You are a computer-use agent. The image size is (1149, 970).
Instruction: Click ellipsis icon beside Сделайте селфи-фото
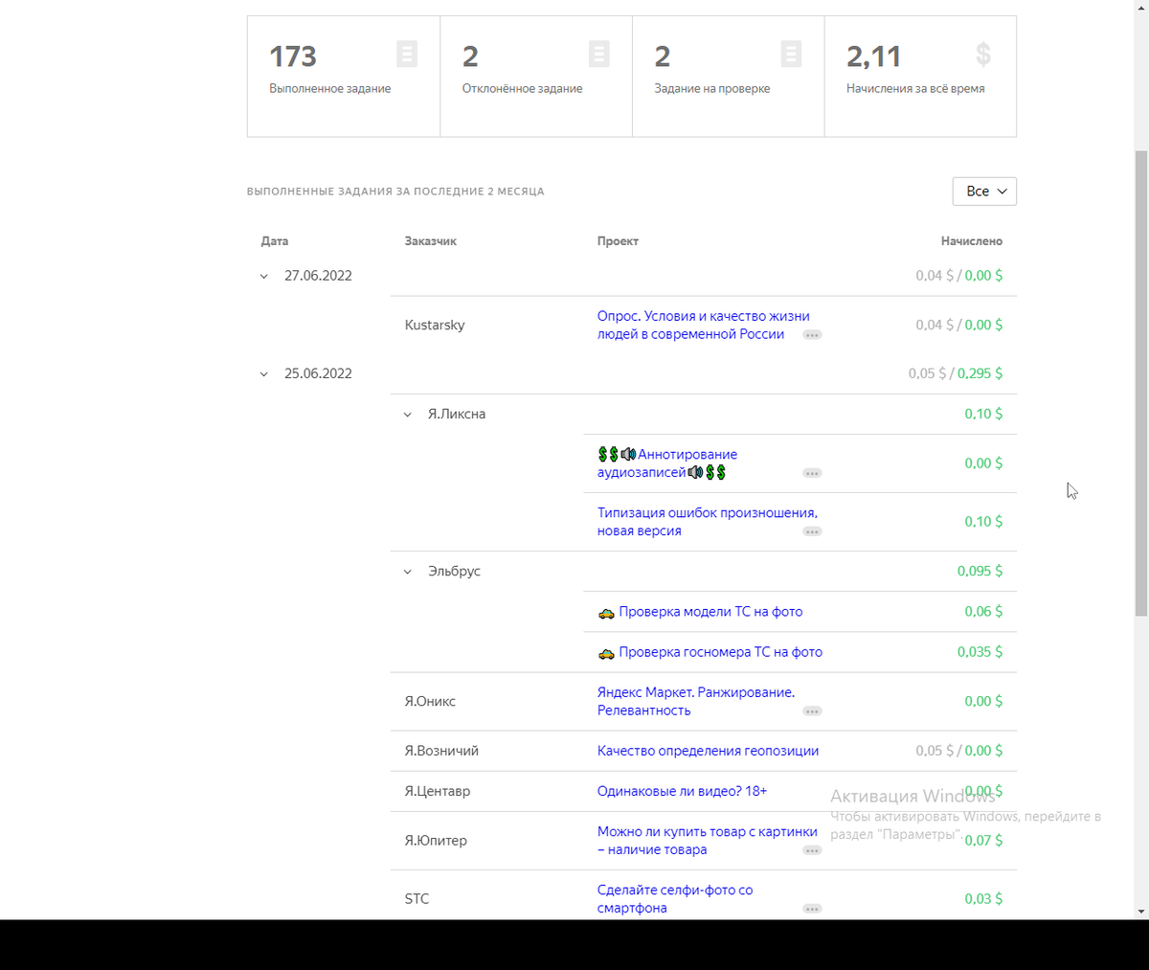[812, 909]
